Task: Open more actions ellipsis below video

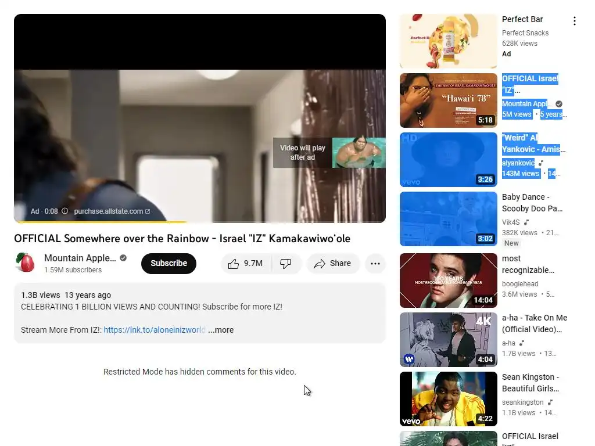Action: (375, 264)
